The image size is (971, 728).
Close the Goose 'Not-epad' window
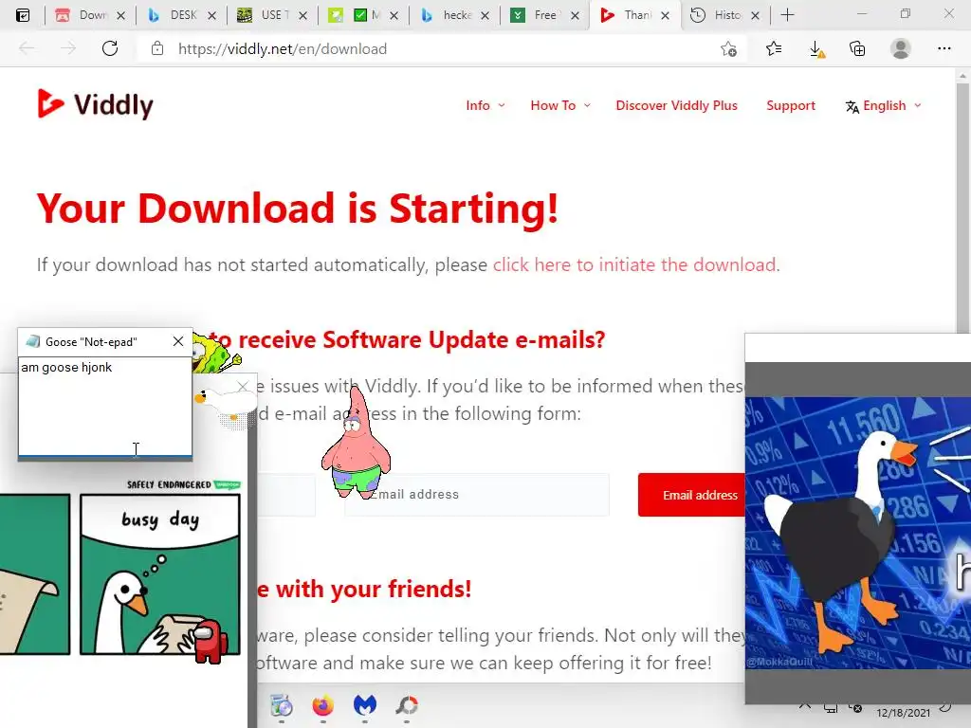pos(178,341)
